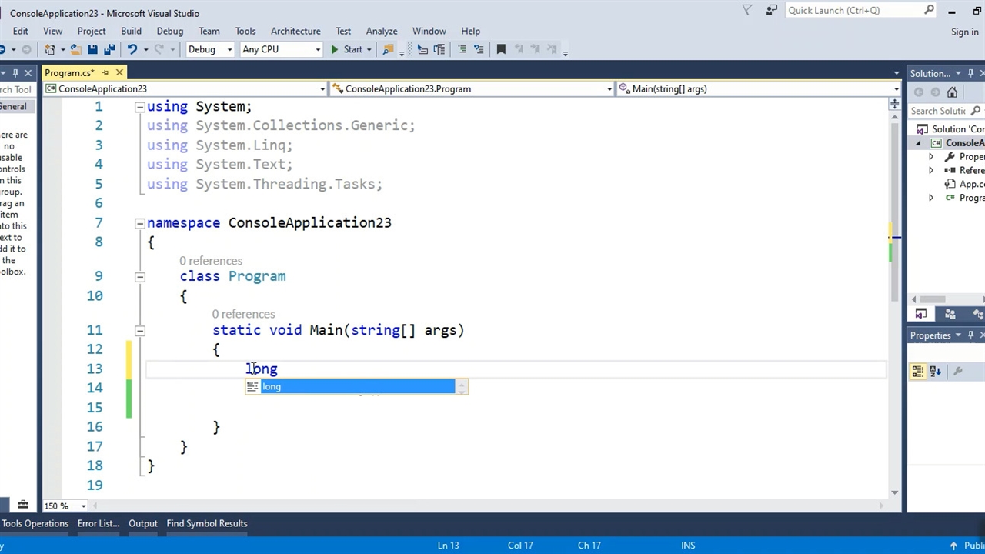The width and height of the screenshot is (985, 554).
Task: Click the Quick Launch search box
Action: [853, 10]
